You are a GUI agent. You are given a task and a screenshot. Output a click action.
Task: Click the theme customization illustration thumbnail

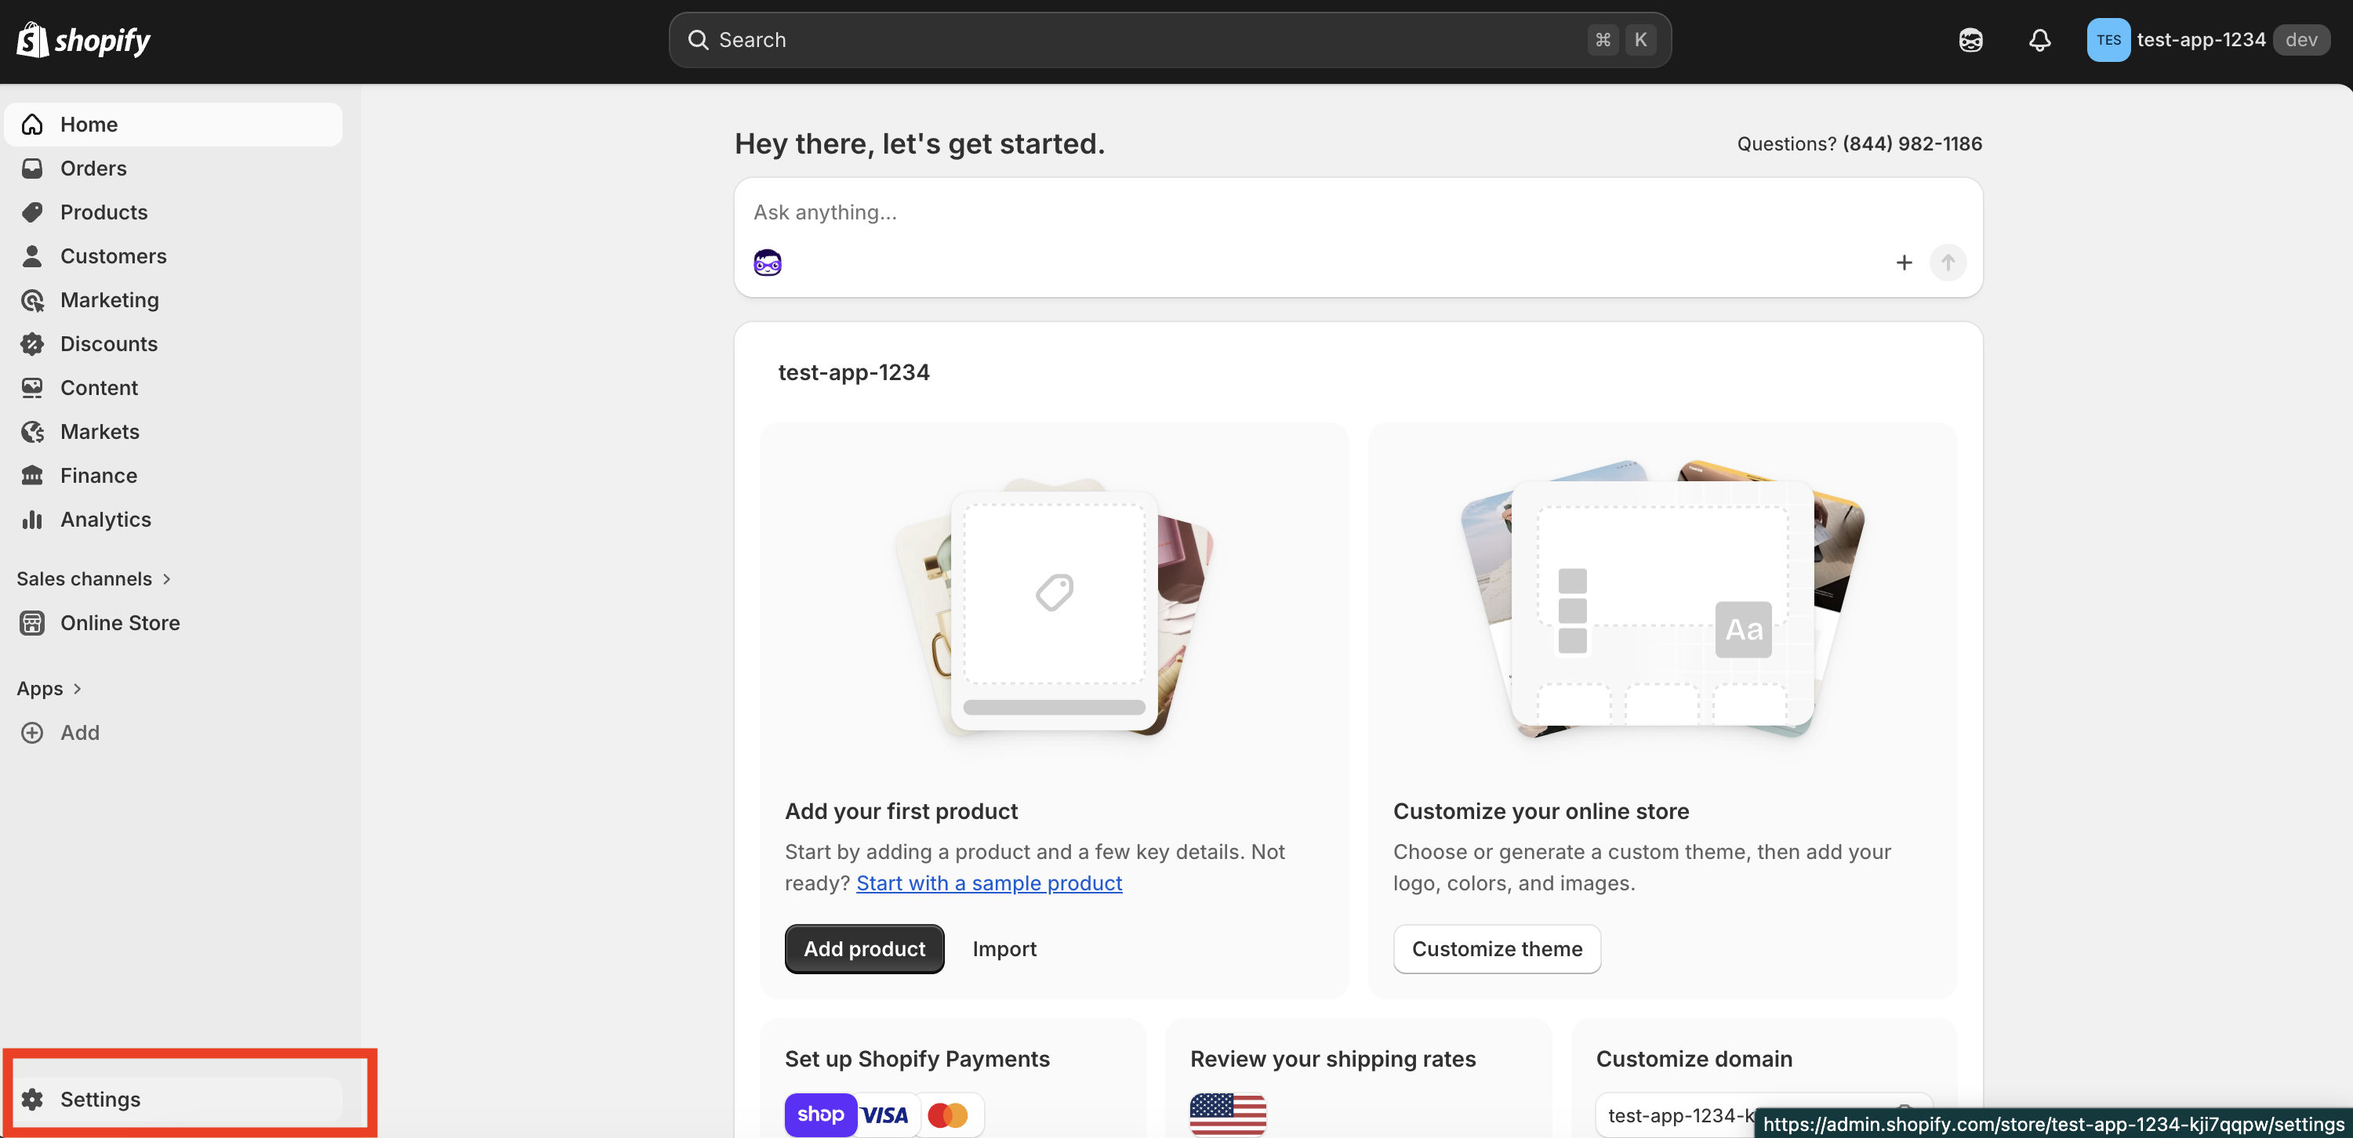pos(1662,599)
